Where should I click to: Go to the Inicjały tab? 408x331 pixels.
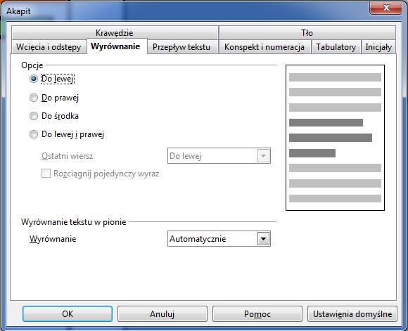pyautogui.click(x=378, y=47)
